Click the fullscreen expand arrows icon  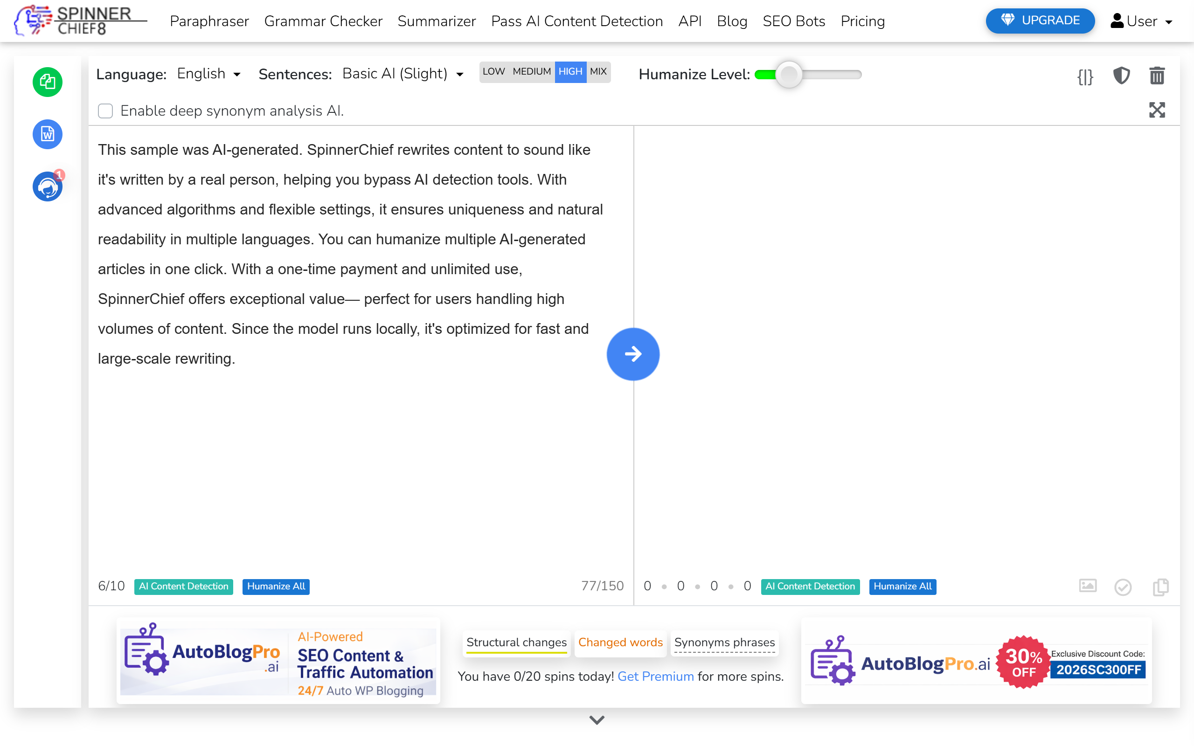point(1157,110)
